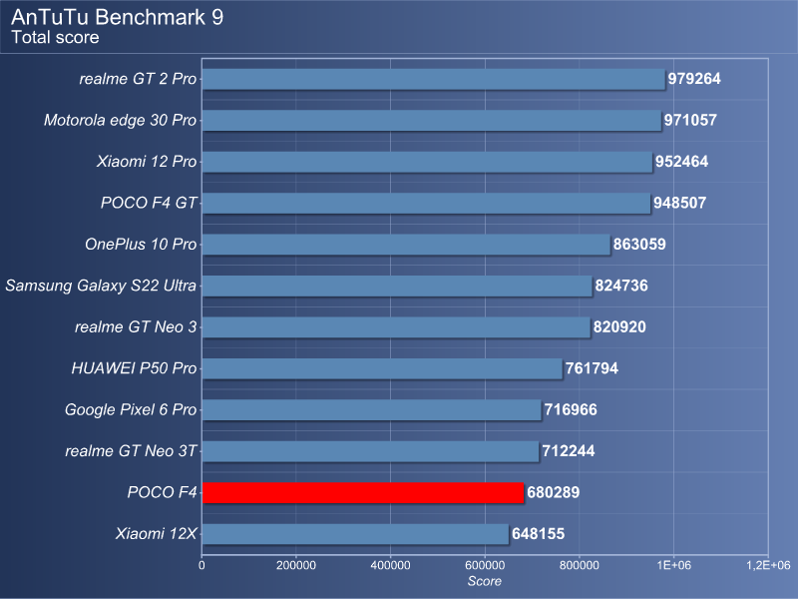
Task: Click the "realme GT Neo 3T" device label
Action: 131,451
